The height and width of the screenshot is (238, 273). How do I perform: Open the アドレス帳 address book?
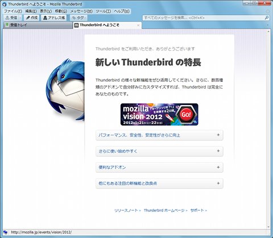[x=54, y=18]
